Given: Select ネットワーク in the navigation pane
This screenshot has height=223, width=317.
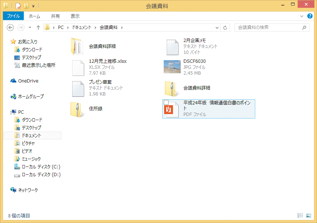Looking at the screenshot, I should click(x=28, y=190).
